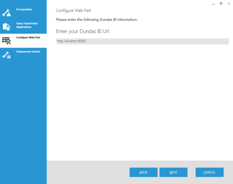Restore down the installer window
The height and width of the screenshot is (184, 233).
(x=221, y=4)
